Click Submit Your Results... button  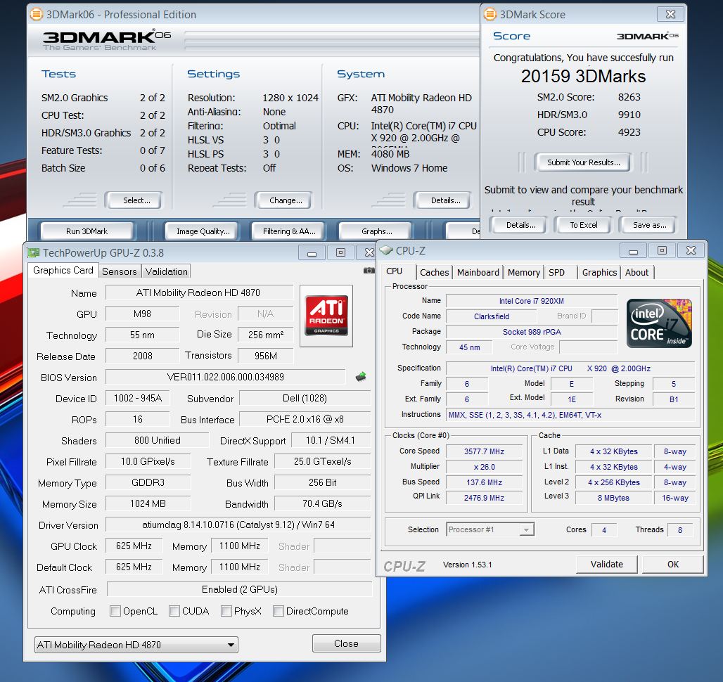click(x=583, y=162)
